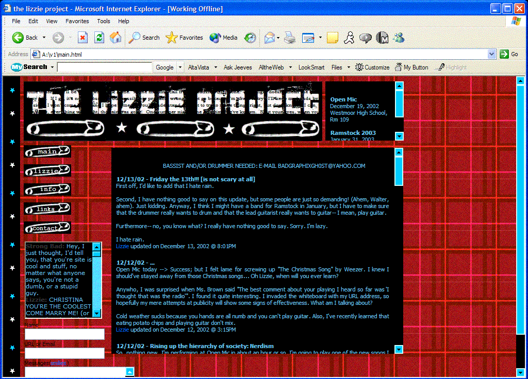Click the MySearch text input box

coord(105,67)
